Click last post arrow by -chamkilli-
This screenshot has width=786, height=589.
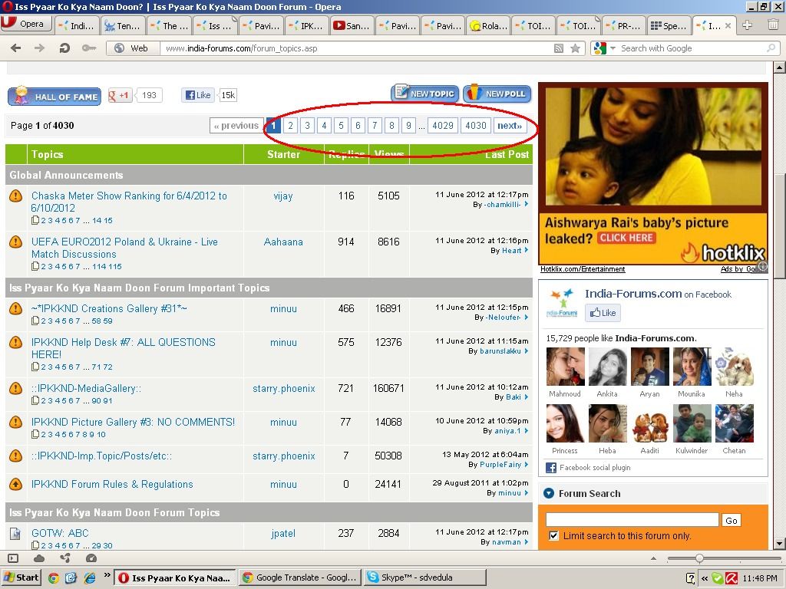click(526, 204)
